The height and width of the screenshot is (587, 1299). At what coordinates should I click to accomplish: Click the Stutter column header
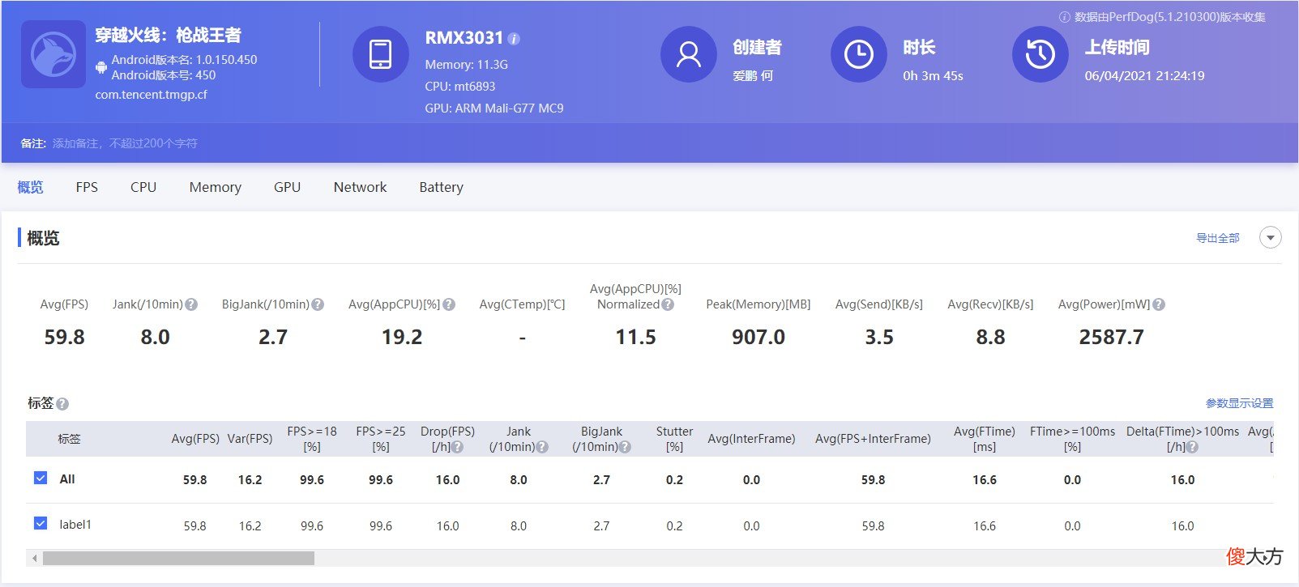coord(674,439)
